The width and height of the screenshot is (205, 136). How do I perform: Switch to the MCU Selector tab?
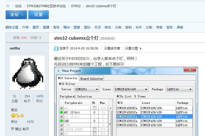(x=68, y=78)
